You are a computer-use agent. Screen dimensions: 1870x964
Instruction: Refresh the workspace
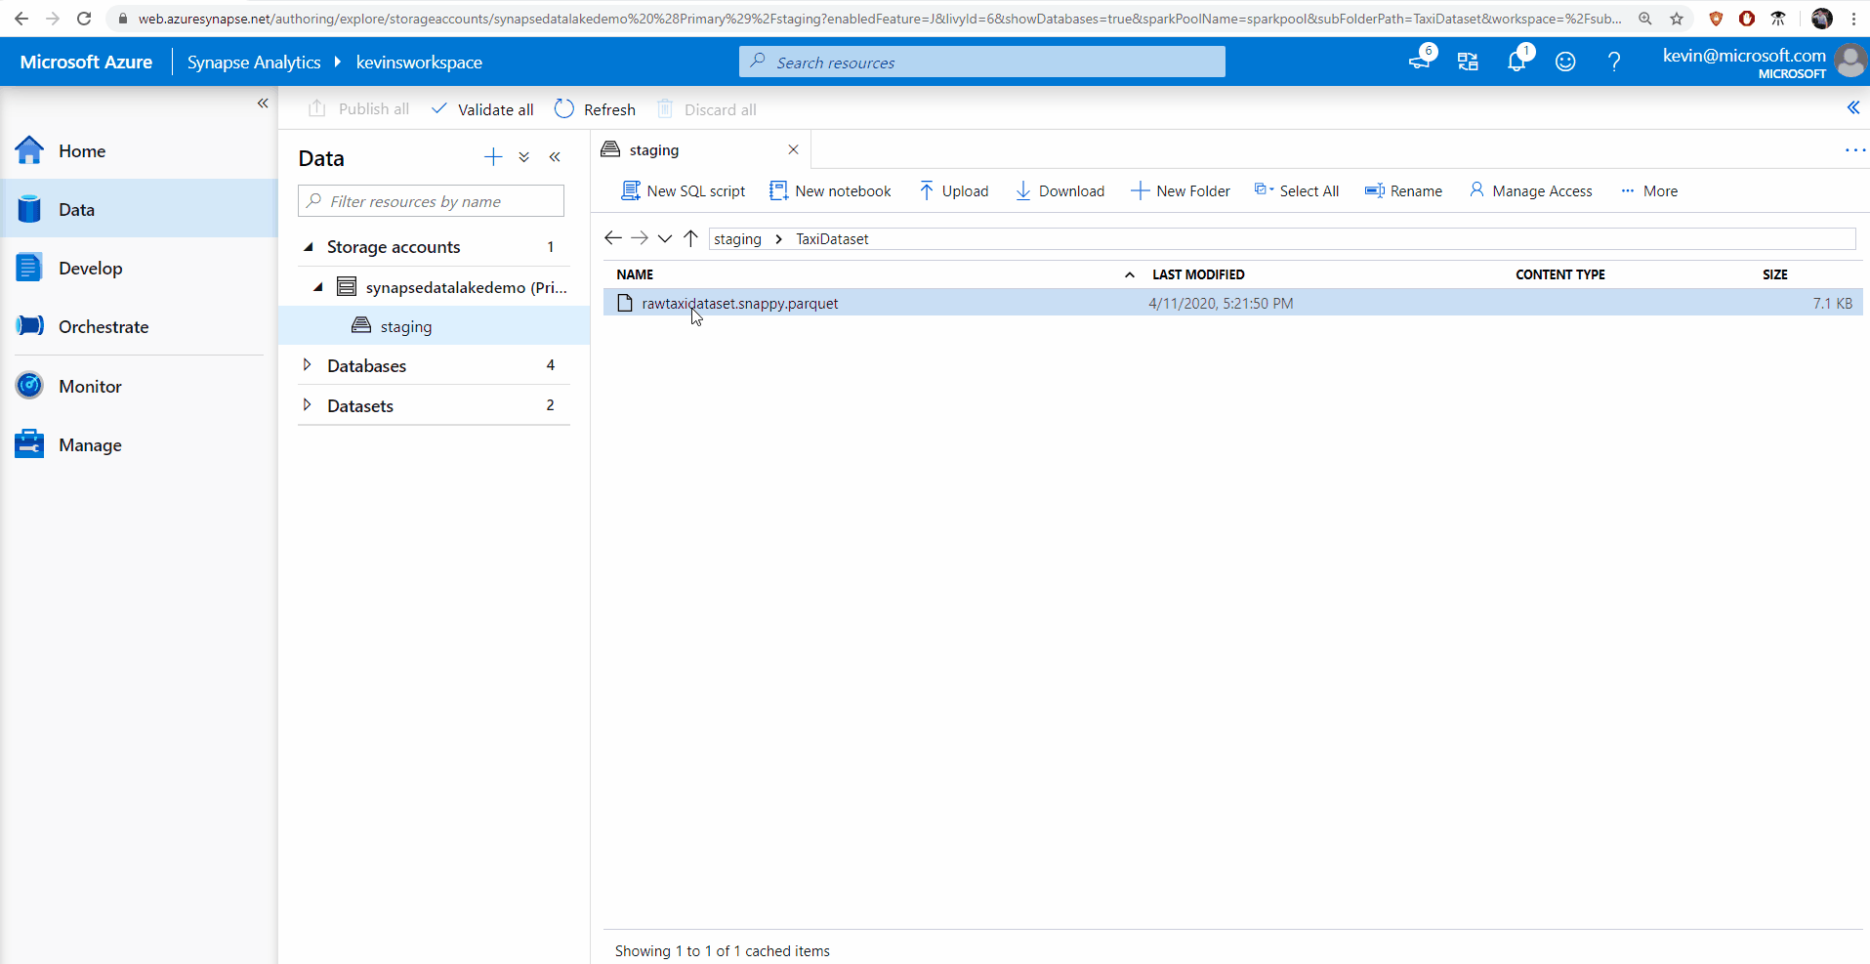595,109
